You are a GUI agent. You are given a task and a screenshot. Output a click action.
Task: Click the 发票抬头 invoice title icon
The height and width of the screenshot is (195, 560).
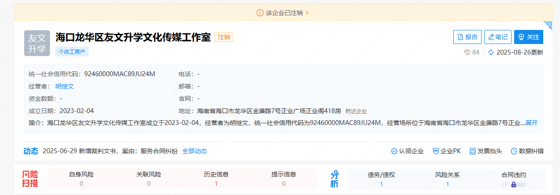click(x=473, y=151)
